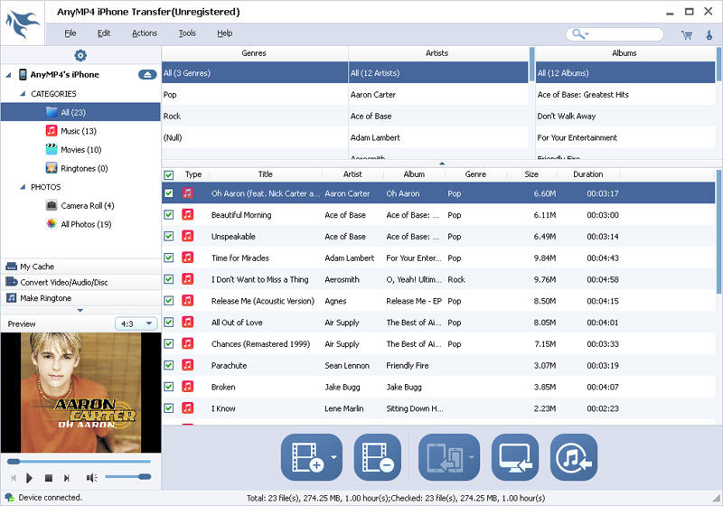Image resolution: width=723 pixels, height=506 pixels.
Task: Click the next track button in the preview
Action: tap(66, 478)
